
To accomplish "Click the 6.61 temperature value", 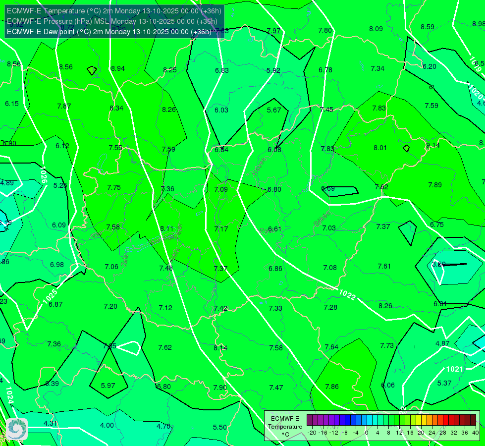I will (x=274, y=229).
